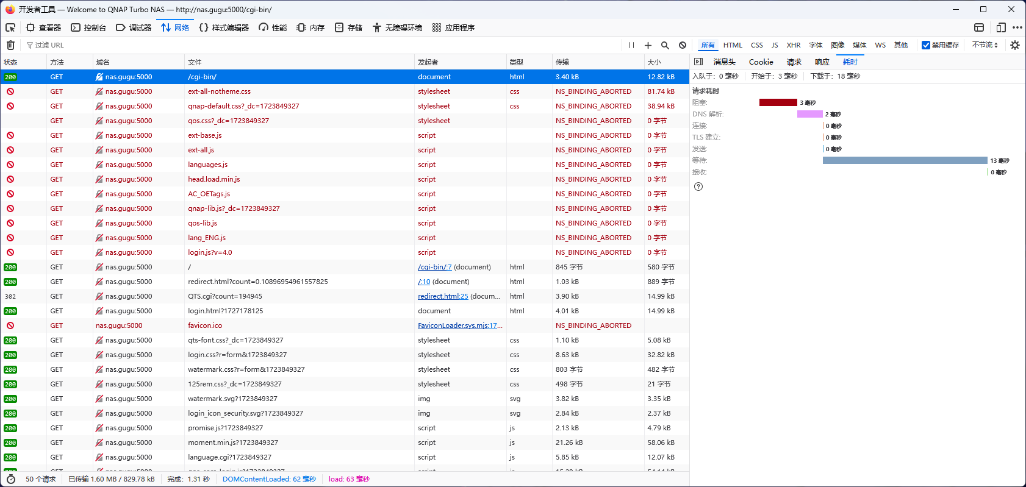Image resolution: width=1026 pixels, height=487 pixels.
Task: Toggle the disable cache (禁用缓存) checkbox
Action: coord(926,45)
